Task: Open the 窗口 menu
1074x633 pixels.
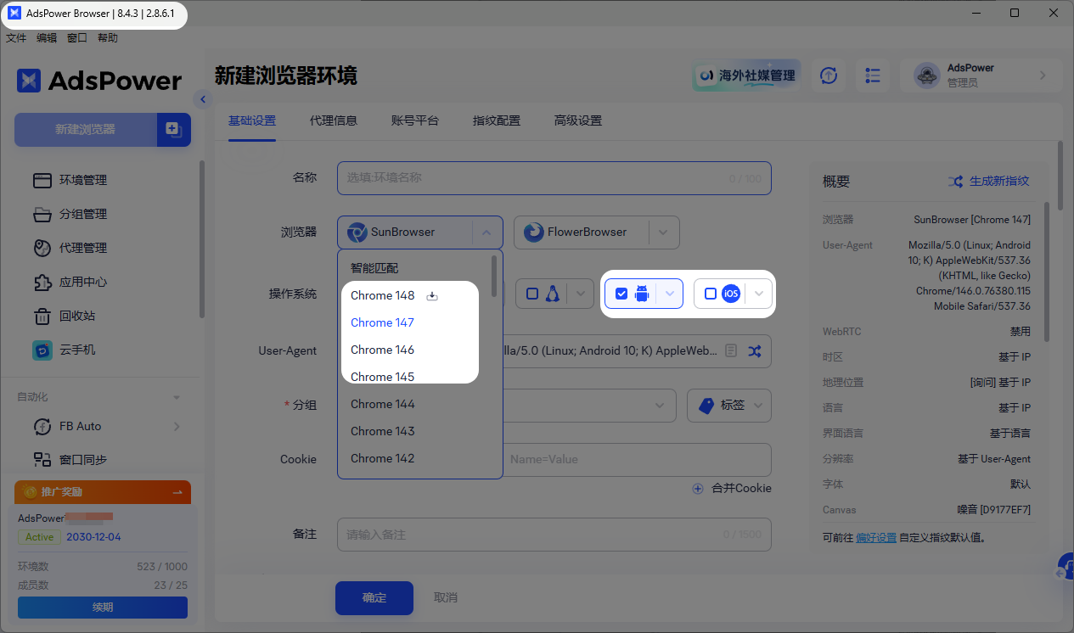Action: tap(77, 37)
